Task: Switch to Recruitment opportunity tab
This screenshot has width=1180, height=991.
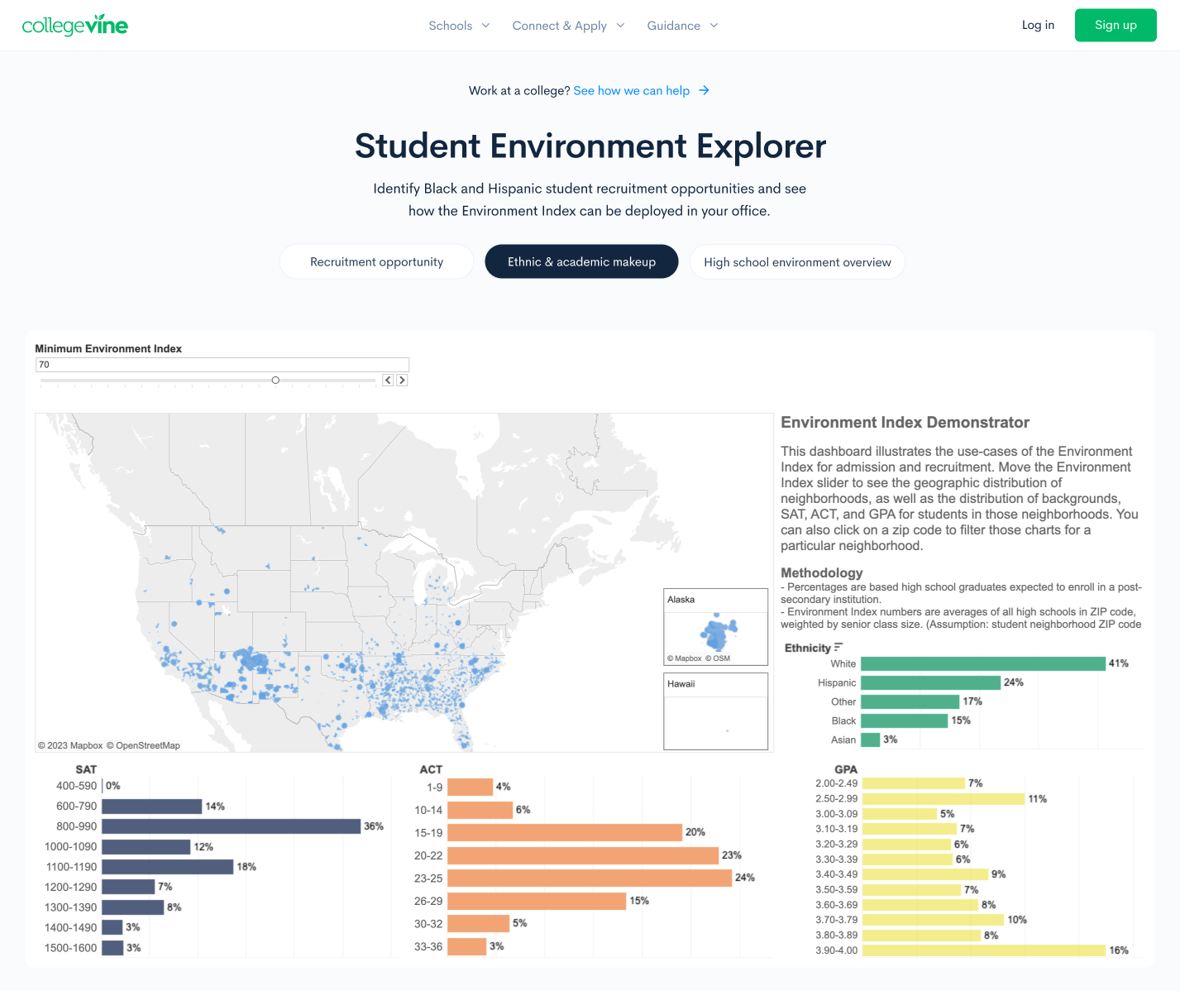Action: tap(376, 262)
